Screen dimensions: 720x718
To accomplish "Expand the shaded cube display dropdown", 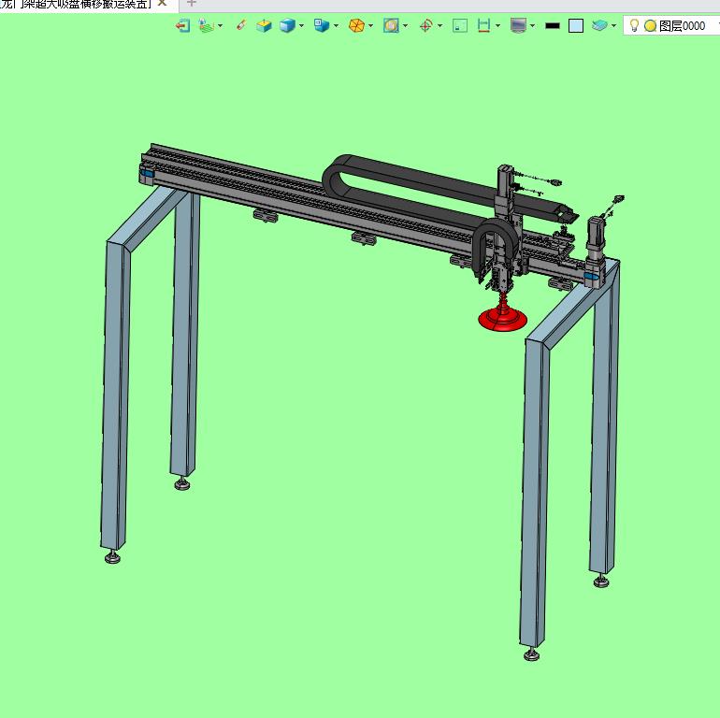I will pos(301,25).
